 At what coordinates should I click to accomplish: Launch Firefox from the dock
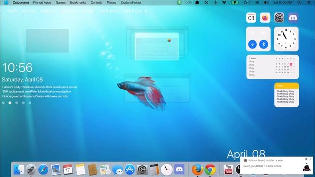tap(197, 170)
